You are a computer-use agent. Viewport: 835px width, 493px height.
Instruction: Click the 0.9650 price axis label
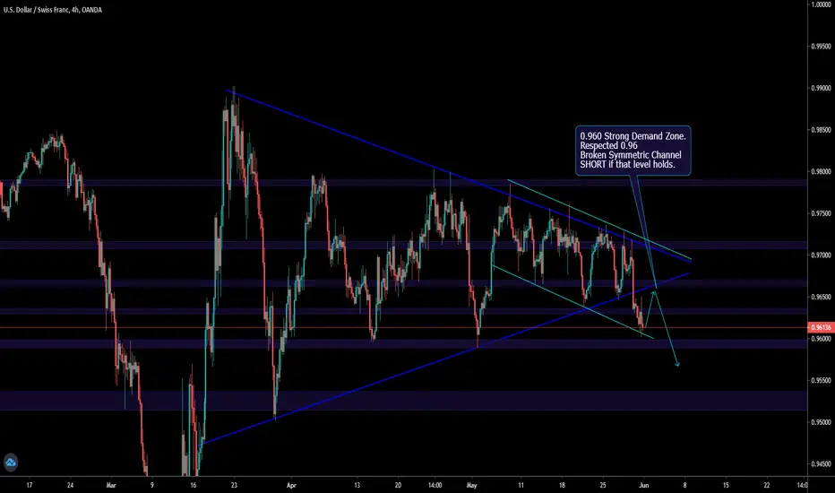pyautogui.click(x=822, y=297)
